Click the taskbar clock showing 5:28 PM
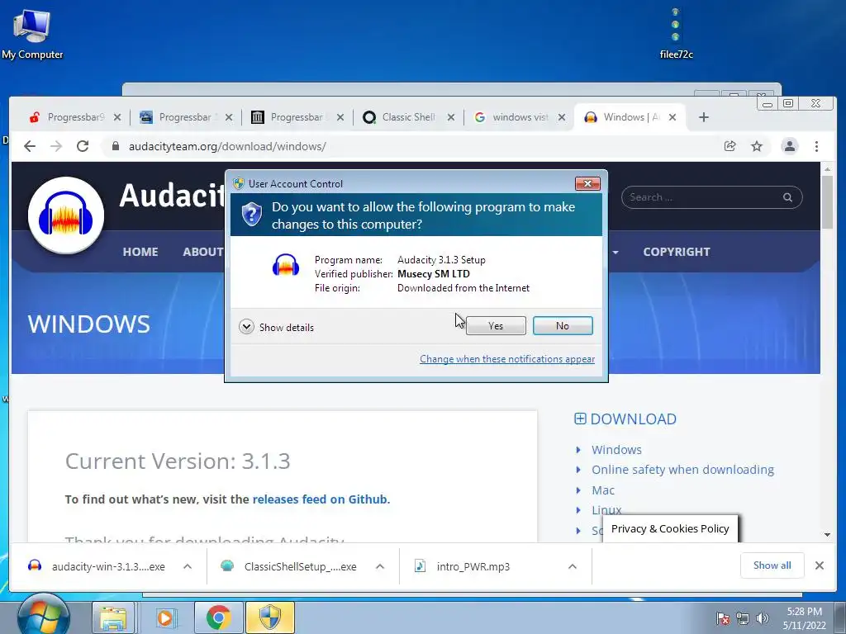This screenshot has height=634, width=846. [x=804, y=618]
